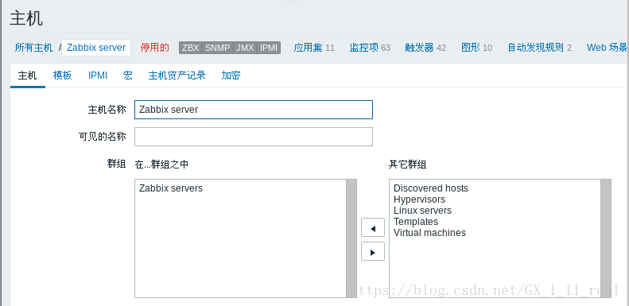The image size is (629, 306).
Task: Click the left arrow to add the group
Action: pos(373,228)
